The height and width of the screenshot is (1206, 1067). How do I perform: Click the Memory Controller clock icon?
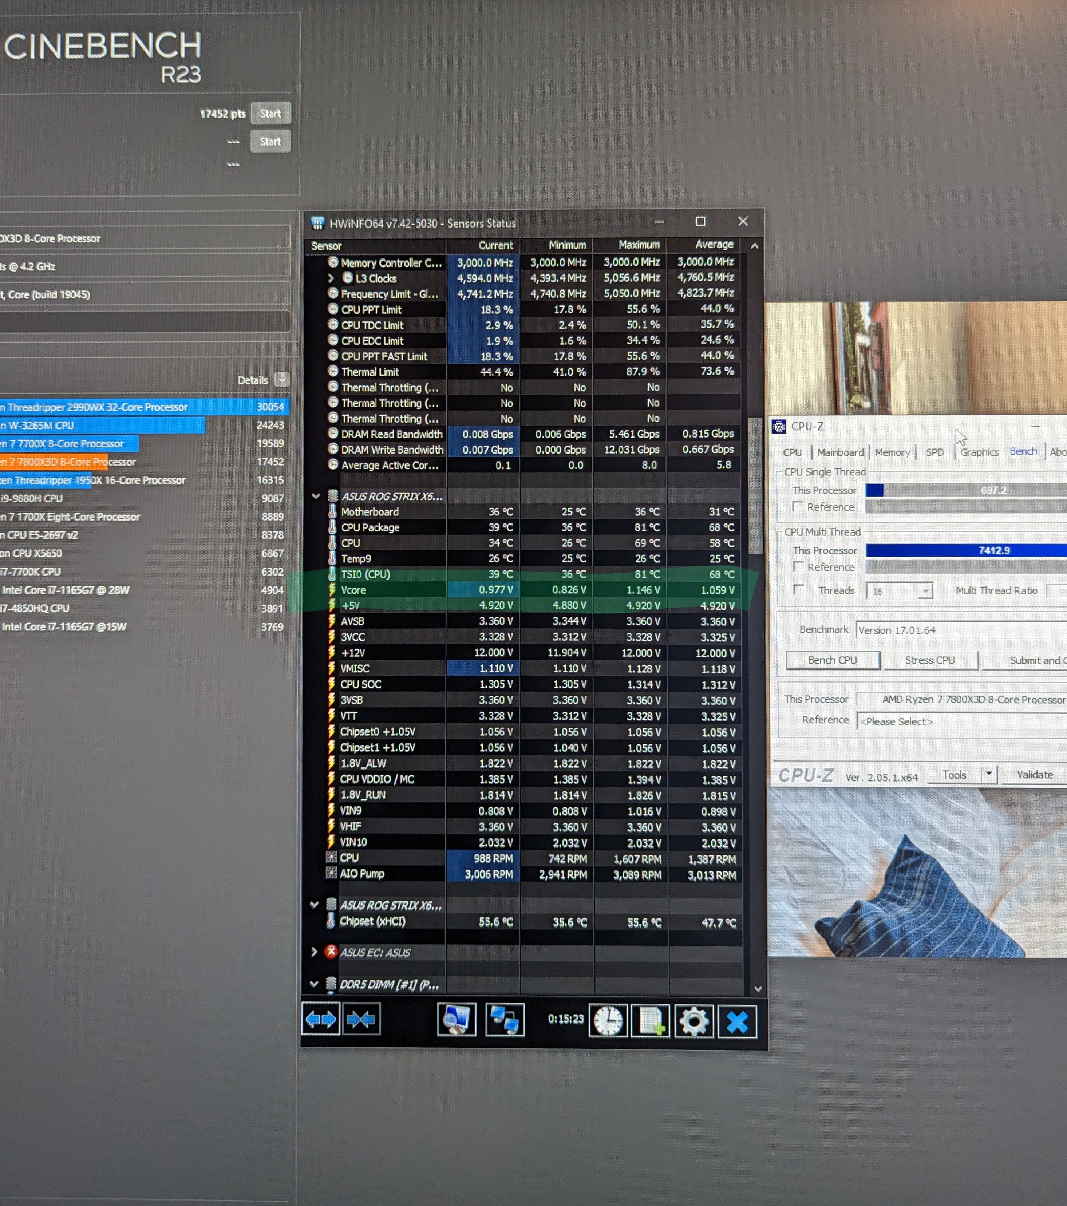click(333, 262)
